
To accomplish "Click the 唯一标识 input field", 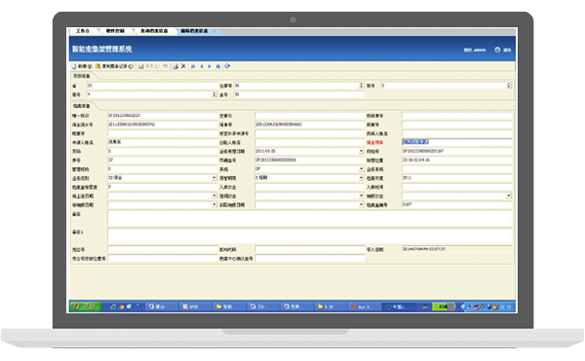I will [x=162, y=116].
